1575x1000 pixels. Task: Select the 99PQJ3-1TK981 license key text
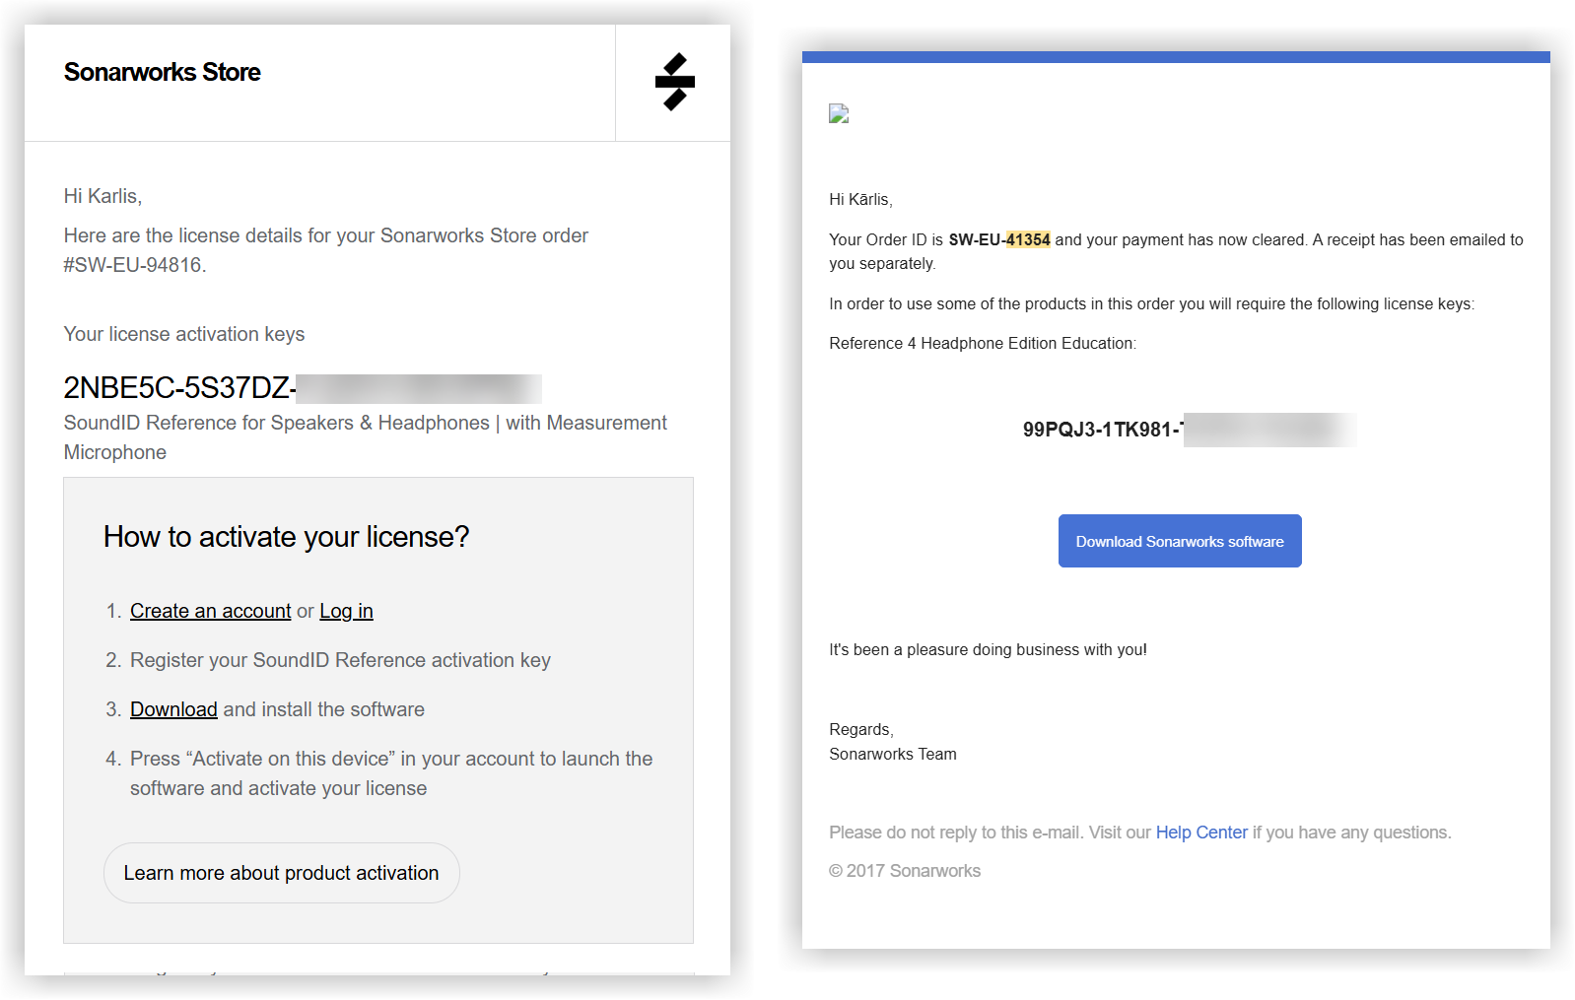(1101, 430)
